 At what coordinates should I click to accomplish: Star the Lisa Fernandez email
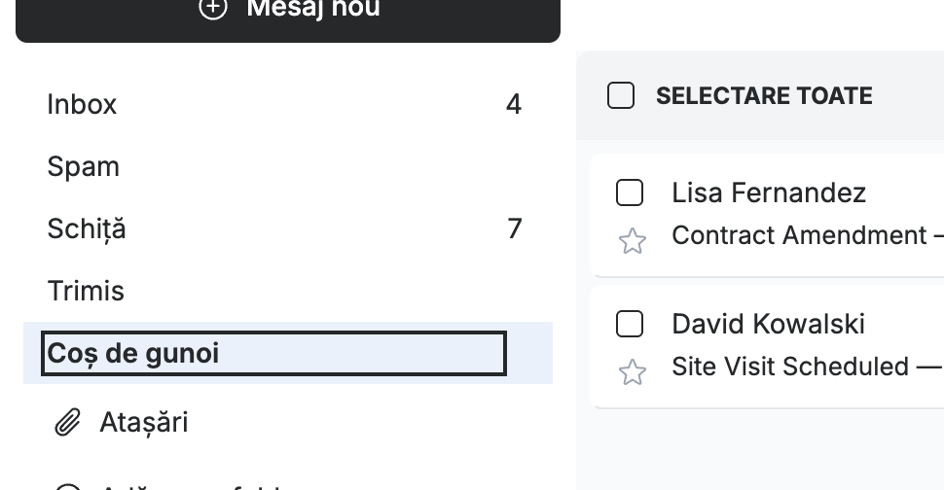(x=633, y=241)
